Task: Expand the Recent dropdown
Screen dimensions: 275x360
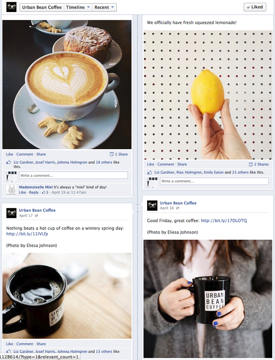Action: 104,7
